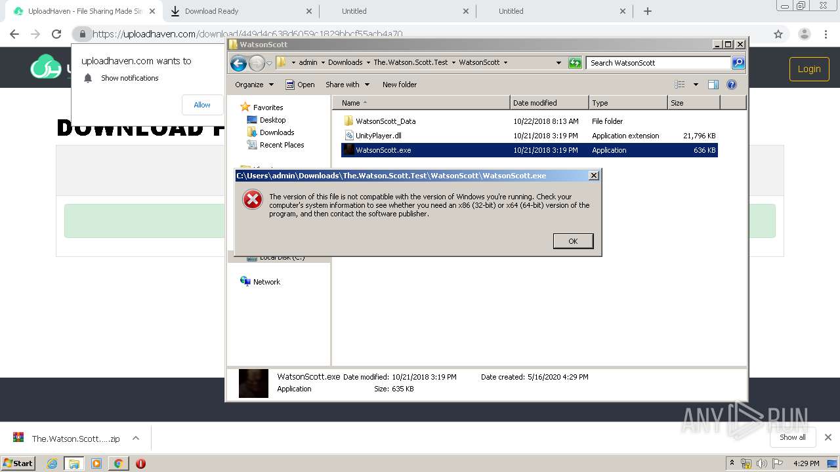This screenshot has height=472, width=840.
Task: Select the UnityPlayer.dll file
Action: pyautogui.click(x=378, y=136)
